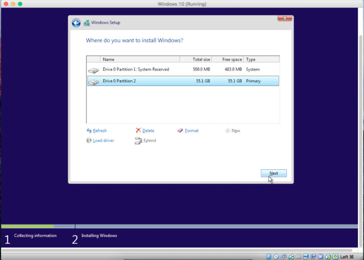Select the 'Drive 0 Partition 2' row
This screenshot has width=364, height=260.
[x=183, y=81]
